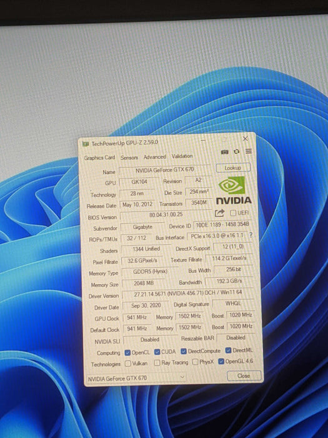Click the Shaders value 1344 Unified
The width and height of the screenshot is (328, 438).
(x=146, y=249)
